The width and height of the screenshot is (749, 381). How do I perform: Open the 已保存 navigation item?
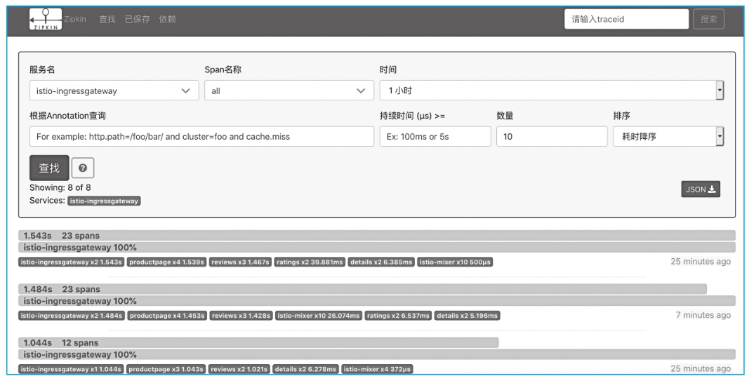pos(137,19)
